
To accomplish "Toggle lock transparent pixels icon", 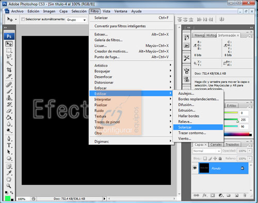I will click(205, 158).
